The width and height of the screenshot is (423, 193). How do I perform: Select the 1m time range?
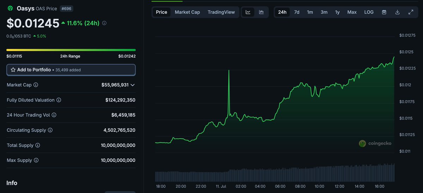coord(310,12)
